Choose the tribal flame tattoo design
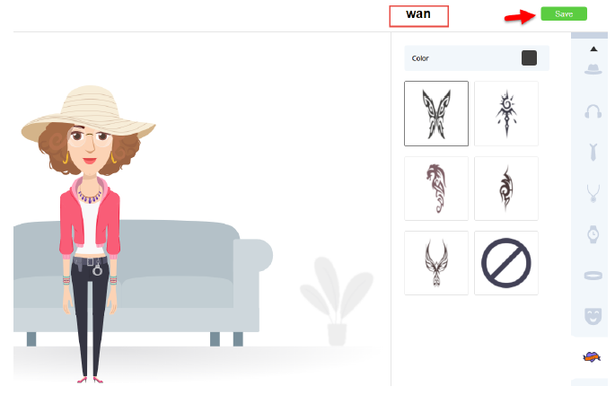 click(506, 189)
